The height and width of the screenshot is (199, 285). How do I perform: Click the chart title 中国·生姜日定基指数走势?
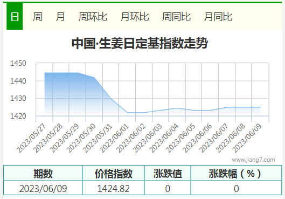point(140,43)
